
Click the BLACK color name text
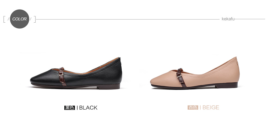tap(88, 108)
